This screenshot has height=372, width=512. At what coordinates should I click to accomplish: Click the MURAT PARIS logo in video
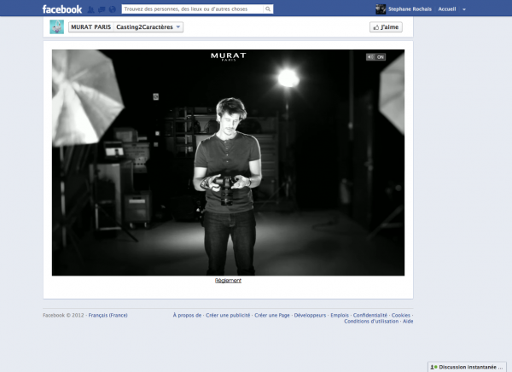tap(228, 57)
